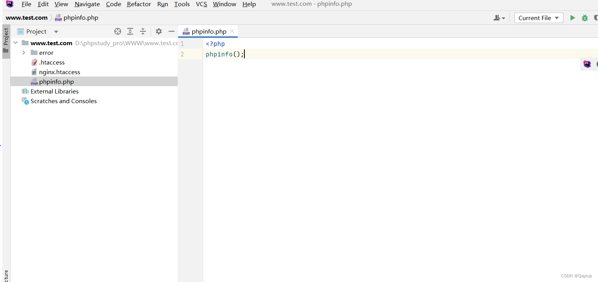Screen dimensions: 598x282
Task: Close the phpinfo.php editor tab
Action: pyautogui.click(x=232, y=32)
